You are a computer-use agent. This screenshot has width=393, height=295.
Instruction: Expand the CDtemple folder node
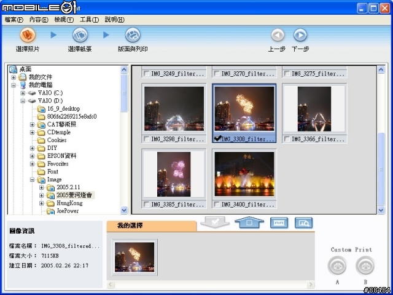tap(32, 132)
